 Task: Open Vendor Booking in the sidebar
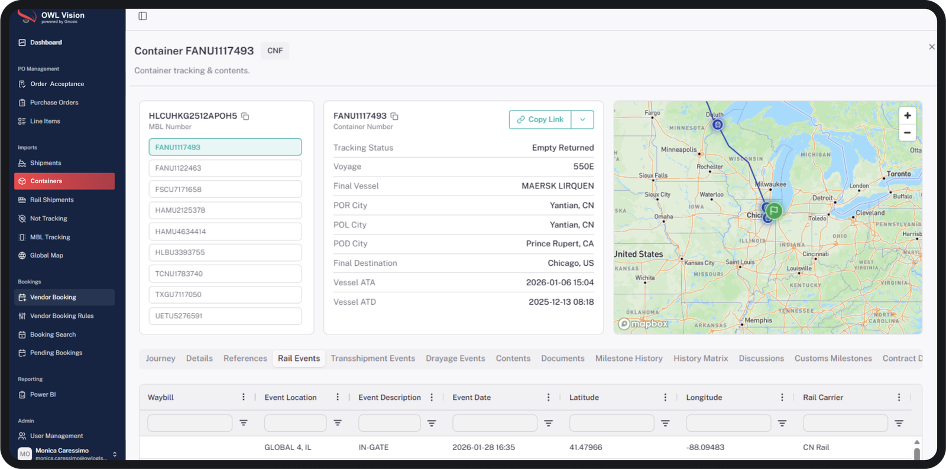(x=64, y=297)
